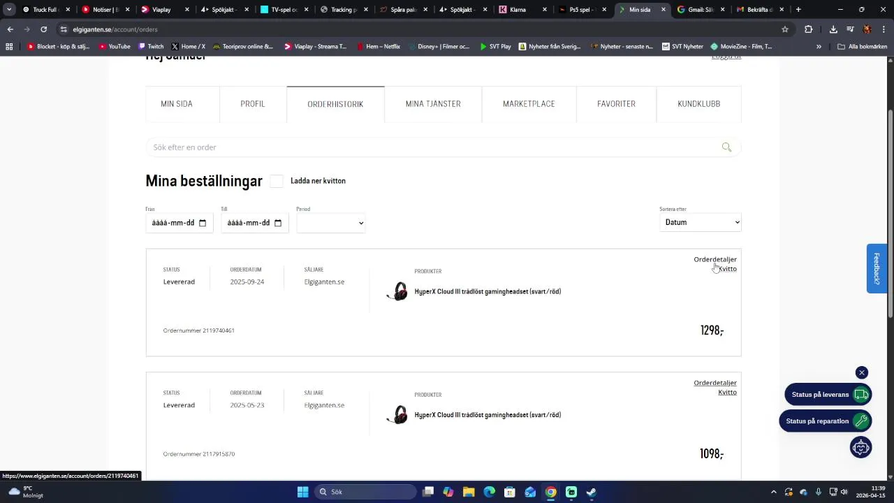This screenshot has height=503, width=894.
Task: Open FAVORITER tab
Action: tap(616, 104)
